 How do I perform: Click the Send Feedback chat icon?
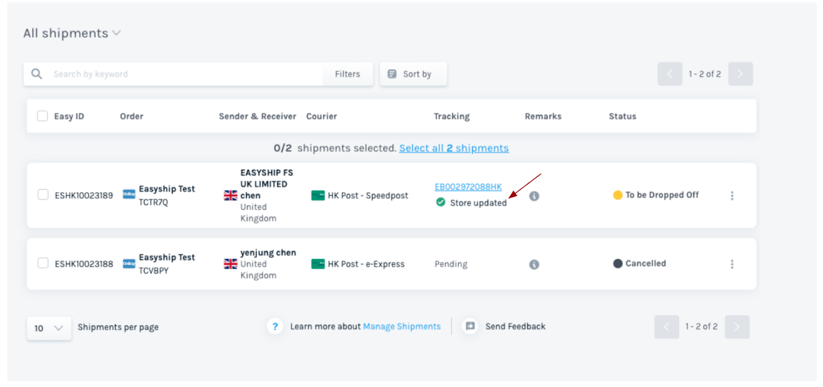pyautogui.click(x=470, y=326)
